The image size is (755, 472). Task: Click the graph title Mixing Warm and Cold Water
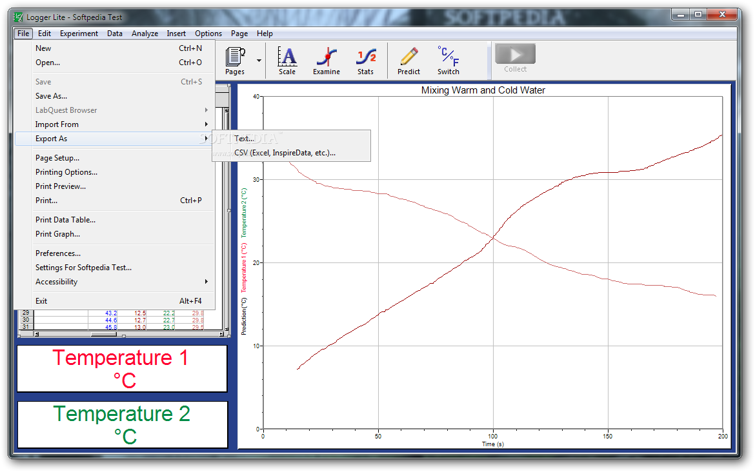[483, 90]
